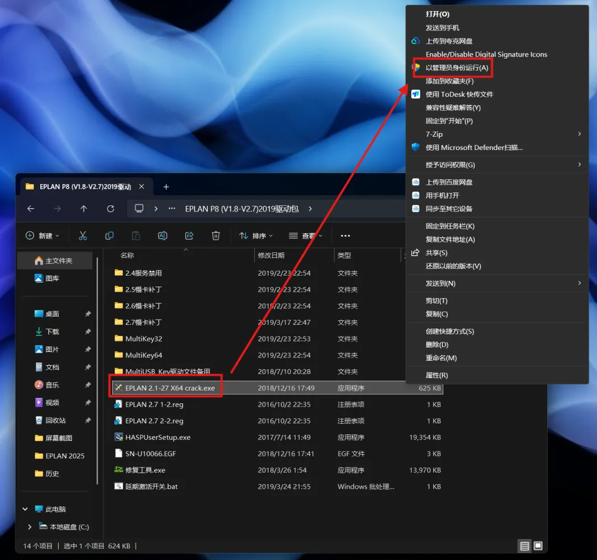The height and width of the screenshot is (560, 597).
Task: Sort by the 类型 column header
Action: 344,256
